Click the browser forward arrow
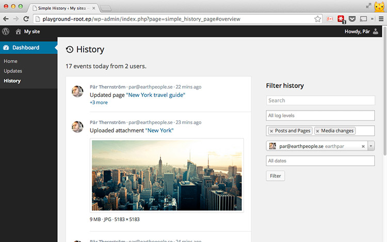 [16, 19]
